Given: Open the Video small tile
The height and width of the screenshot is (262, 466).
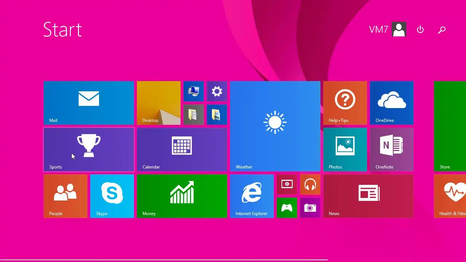Looking at the screenshot, I should [287, 184].
